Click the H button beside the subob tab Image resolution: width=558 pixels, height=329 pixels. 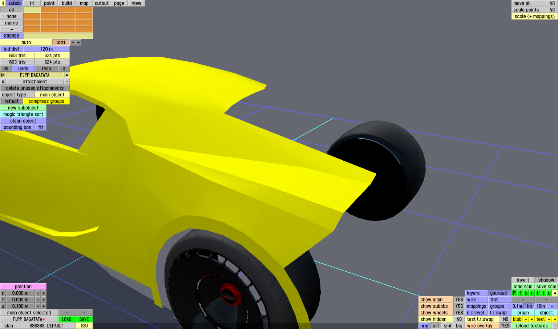click(x=3, y=3)
